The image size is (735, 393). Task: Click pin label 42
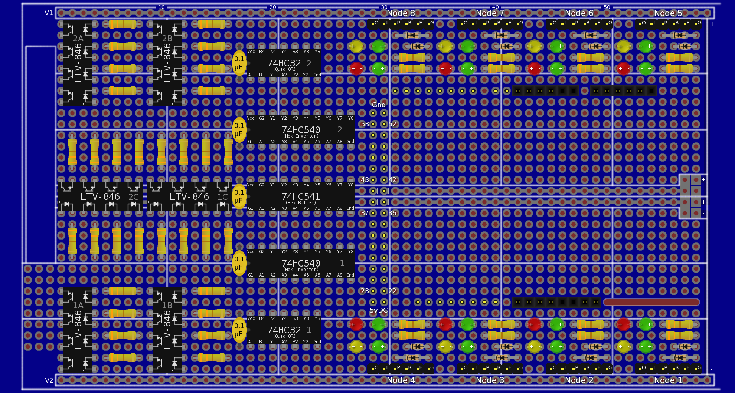[x=392, y=180]
